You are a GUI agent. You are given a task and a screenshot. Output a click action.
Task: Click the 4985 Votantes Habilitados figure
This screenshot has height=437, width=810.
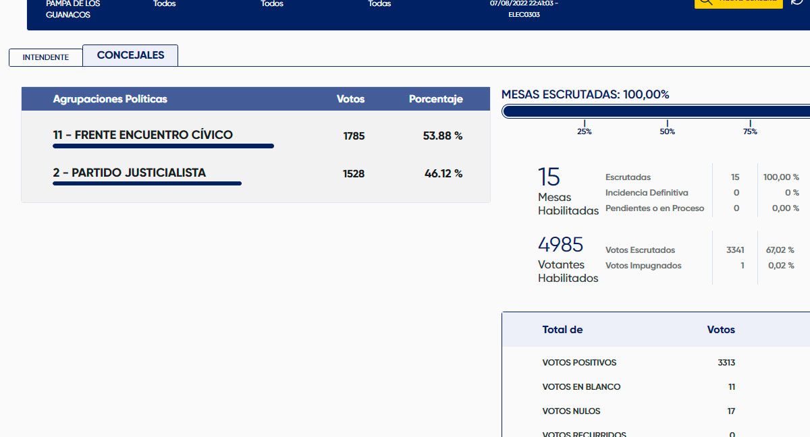[560, 244]
